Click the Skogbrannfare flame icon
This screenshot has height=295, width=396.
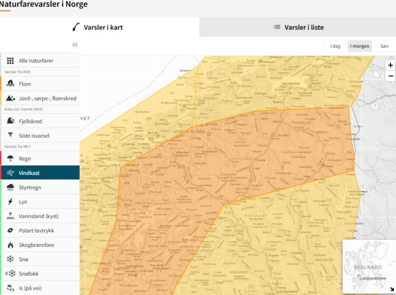click(10, 245)
